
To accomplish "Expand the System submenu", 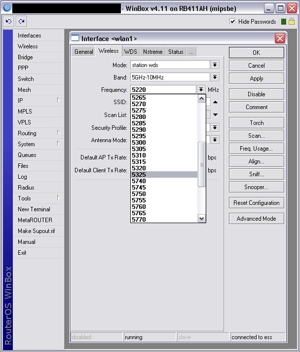I will click(58, 143).
